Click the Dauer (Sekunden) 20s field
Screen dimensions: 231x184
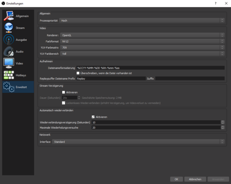click(70, 97)
